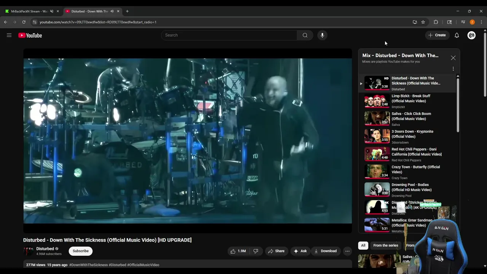Open the YouTube hamburger guide menu
This screenshot has width=487, height=274.
point(9,35)
